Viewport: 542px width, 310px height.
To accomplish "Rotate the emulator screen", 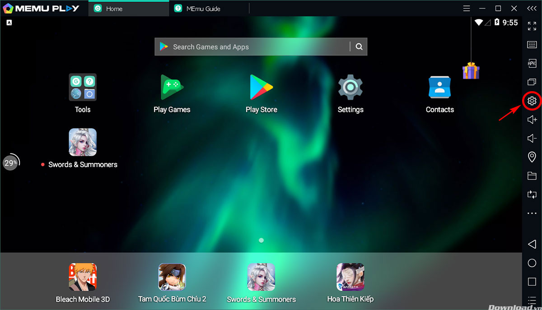I will point(531,194).
